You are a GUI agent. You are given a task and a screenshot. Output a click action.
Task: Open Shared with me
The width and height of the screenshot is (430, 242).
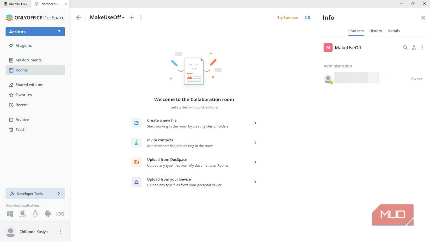[29, 84]
